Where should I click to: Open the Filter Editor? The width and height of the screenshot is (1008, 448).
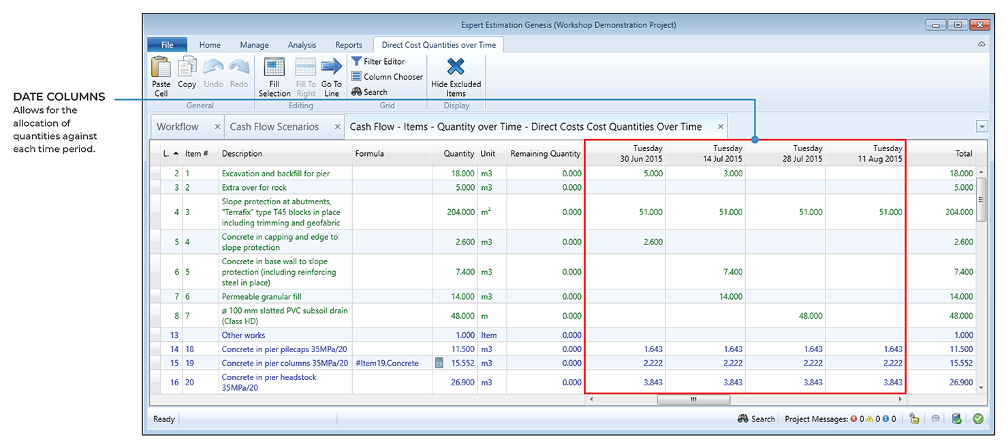pos(378,61)
